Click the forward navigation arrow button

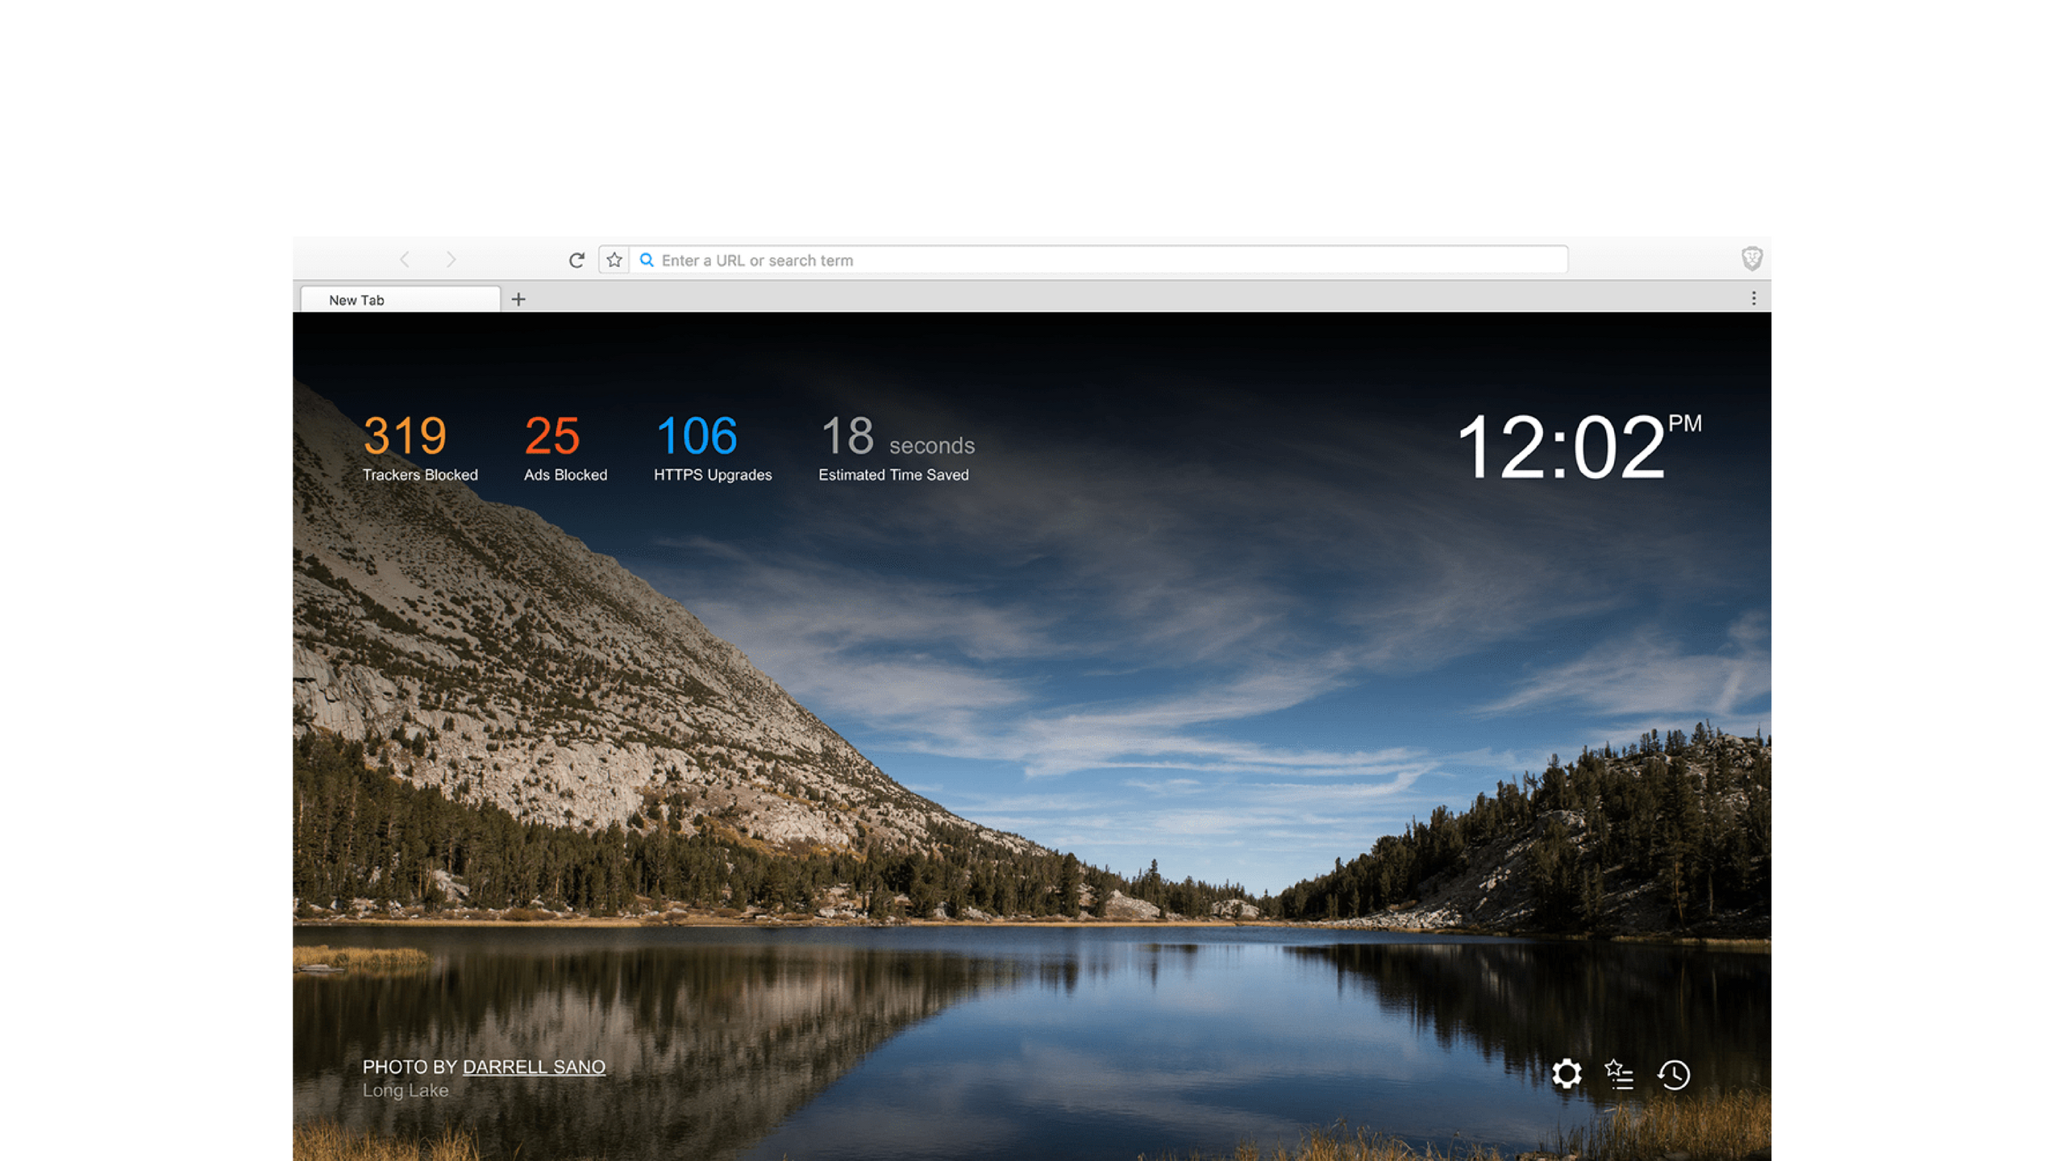tap(451, 260)
